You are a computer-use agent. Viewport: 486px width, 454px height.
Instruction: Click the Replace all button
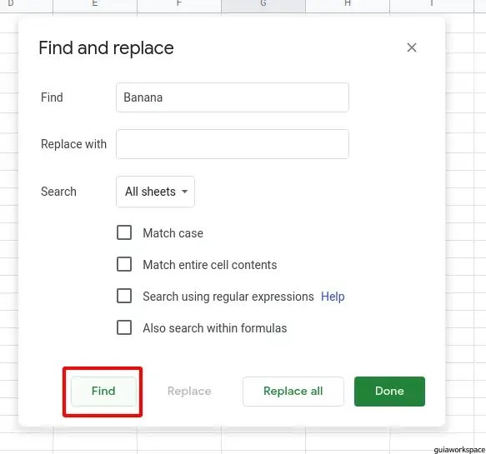pos(293,392)
